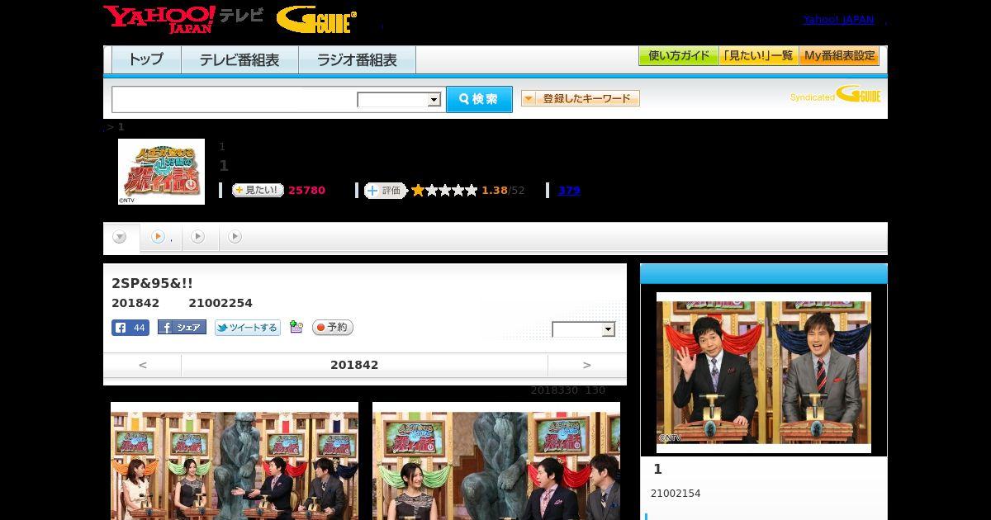The image size is (991, 520).
Task: Select the first tab with down-arrow icon
Action: tap(121, 238)
